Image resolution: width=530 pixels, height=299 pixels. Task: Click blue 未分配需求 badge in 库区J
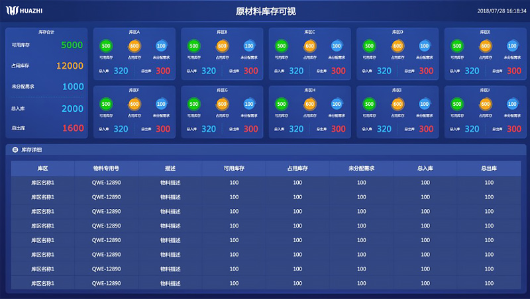[513, 104]
